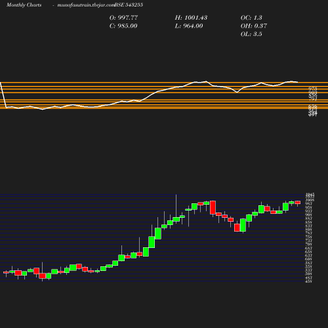Image resolution: width=328 pixels, height=328 pixels.
Task: Click the 458 price axis label
Action: coord(308,281)
